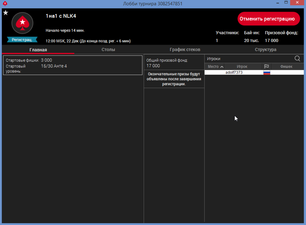The image size is (306, 225).
Task: Go to the Структура tab
Action: pos(265,49)
